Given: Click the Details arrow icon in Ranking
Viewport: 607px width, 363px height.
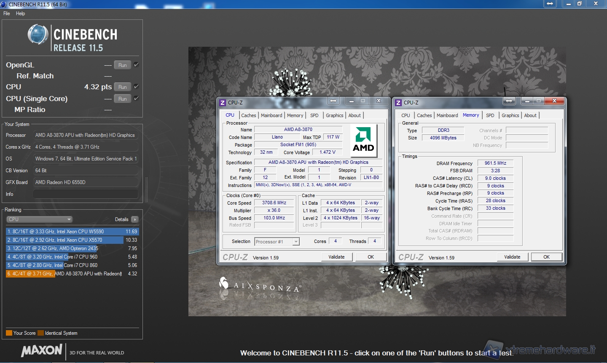Looking at the screenshot, I should (135, 219).
